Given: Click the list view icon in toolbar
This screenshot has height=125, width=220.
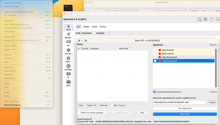Looking at the screenshot, I should coord(205,19).
